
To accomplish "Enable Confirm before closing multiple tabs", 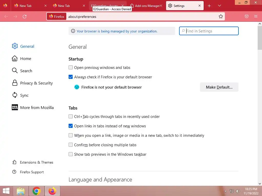I will tap(71, 145).
